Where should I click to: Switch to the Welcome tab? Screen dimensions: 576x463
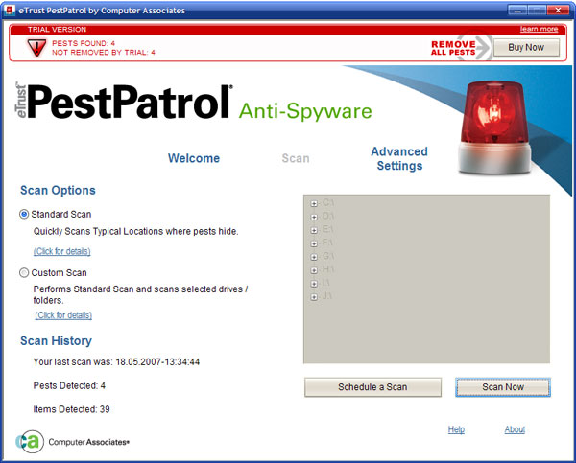(x=194, y=158)
